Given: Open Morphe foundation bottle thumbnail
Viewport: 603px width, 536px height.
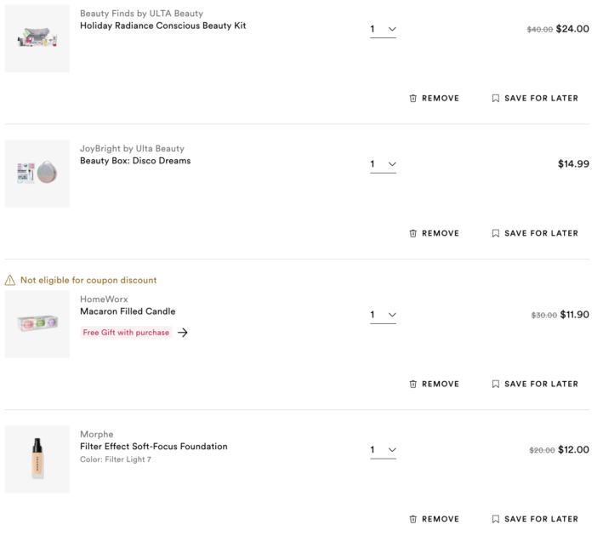Looking at the screenshot, I should [37, 459].
